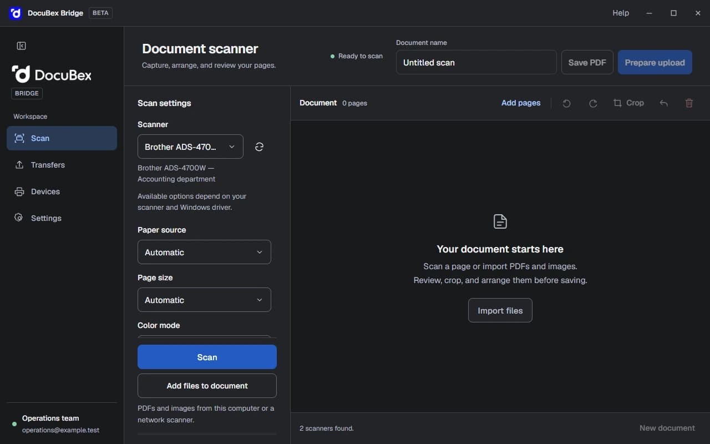The height and width of the screenshot is (444, 710).
Task: Rotate page clockwise
Action: (x=593, y=103)
